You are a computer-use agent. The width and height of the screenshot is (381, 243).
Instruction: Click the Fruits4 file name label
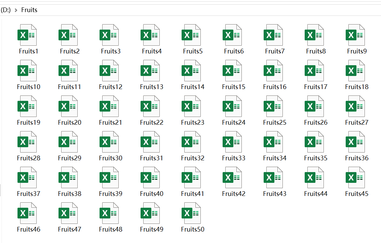pos(152,51)
